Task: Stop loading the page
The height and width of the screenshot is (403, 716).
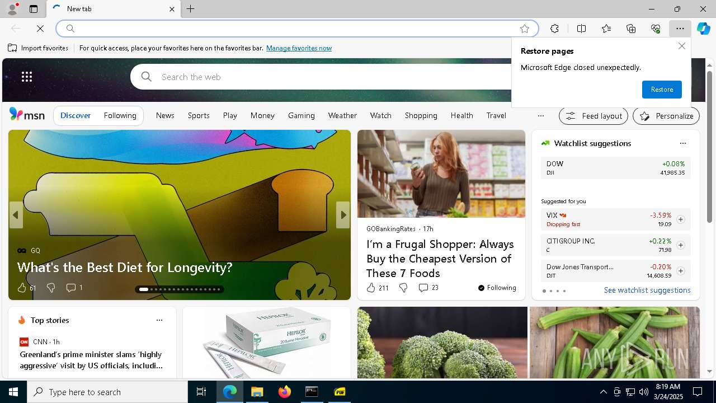Action: coord(40,29)
